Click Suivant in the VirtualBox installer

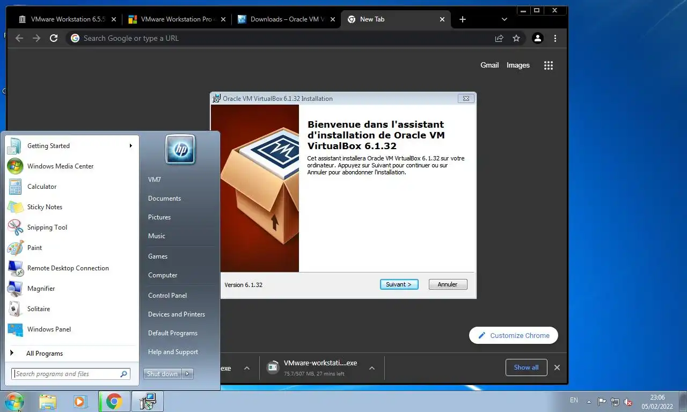pyautogui.click(x=399, y=284)
